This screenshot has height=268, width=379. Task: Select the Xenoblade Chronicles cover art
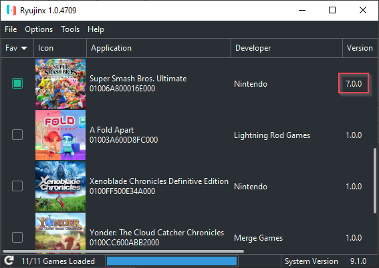click(60, 186)
